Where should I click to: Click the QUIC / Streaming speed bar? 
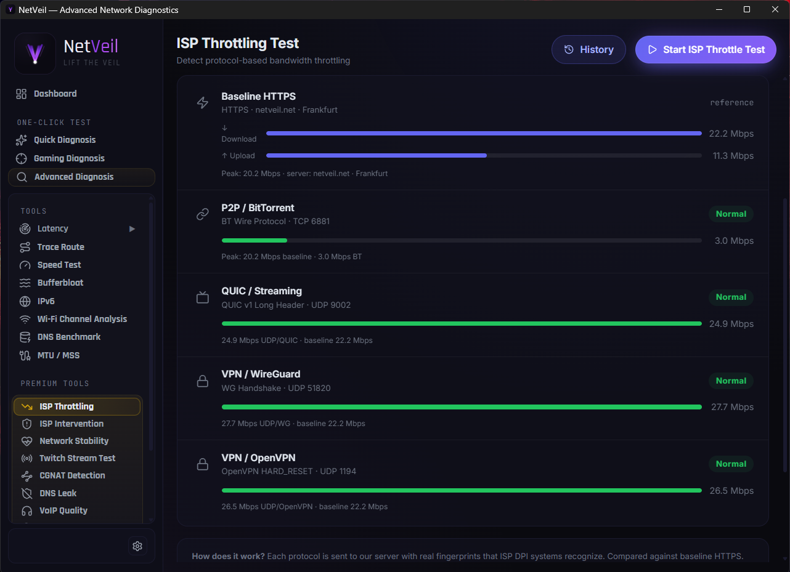coord(462,324)
